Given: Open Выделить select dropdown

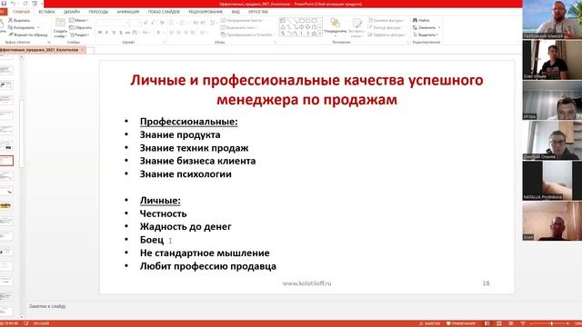Looking at the screenshot, I should 426,35.
